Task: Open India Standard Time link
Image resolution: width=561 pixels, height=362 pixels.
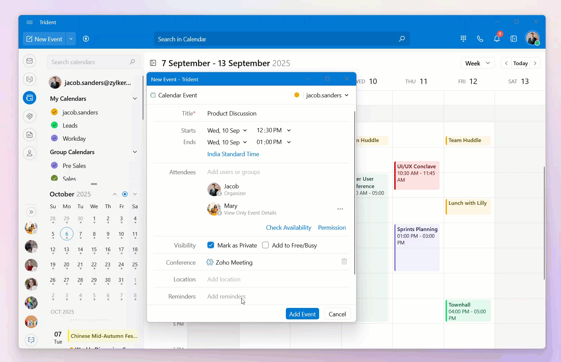Action: (233, 154)
